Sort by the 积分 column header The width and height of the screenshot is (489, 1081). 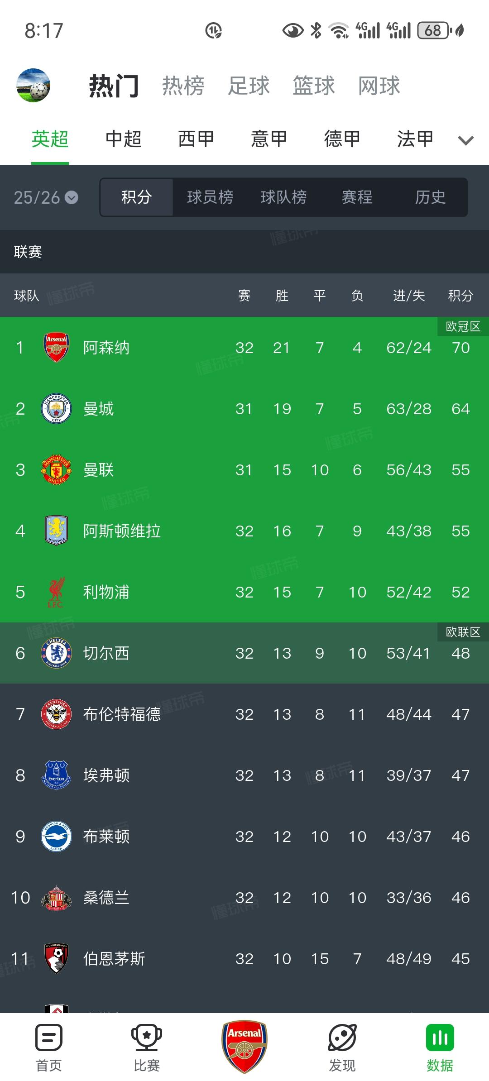click(460, 296)
